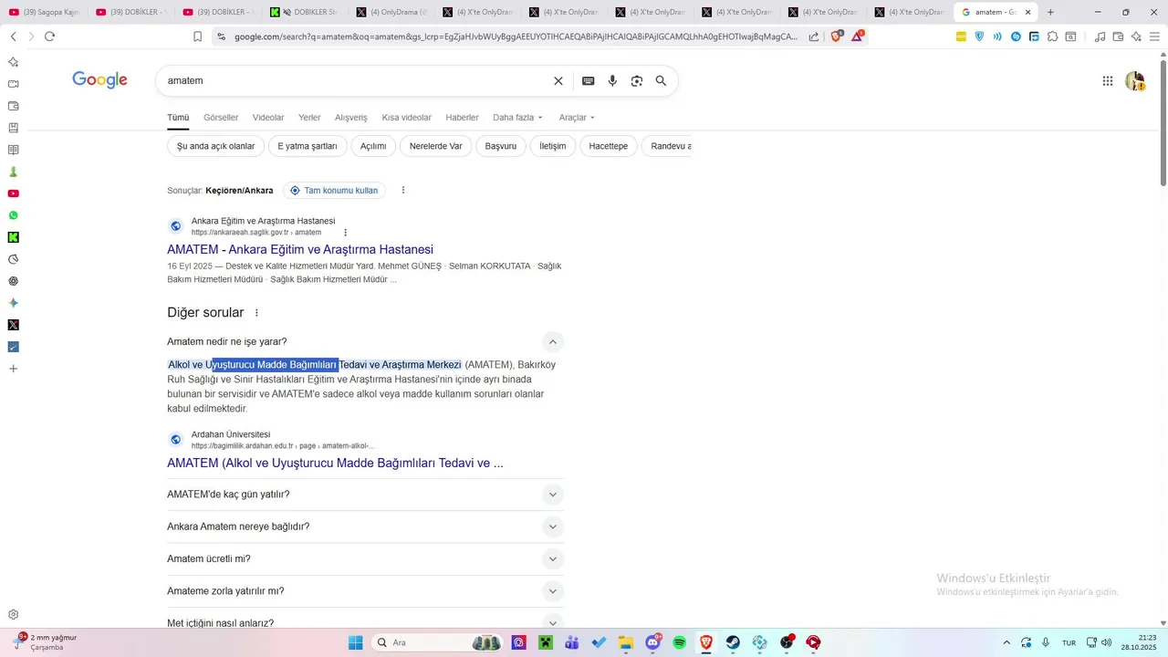This screenshot has width=1168, height=657.
Task: Switch to the Kısa videolar tab
Action: (x=406, y=118)
